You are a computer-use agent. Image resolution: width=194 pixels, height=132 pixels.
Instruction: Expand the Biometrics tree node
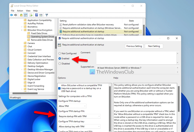point(22,27)
